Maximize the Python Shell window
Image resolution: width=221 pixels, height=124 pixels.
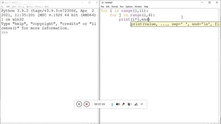[x=89, y=2]
